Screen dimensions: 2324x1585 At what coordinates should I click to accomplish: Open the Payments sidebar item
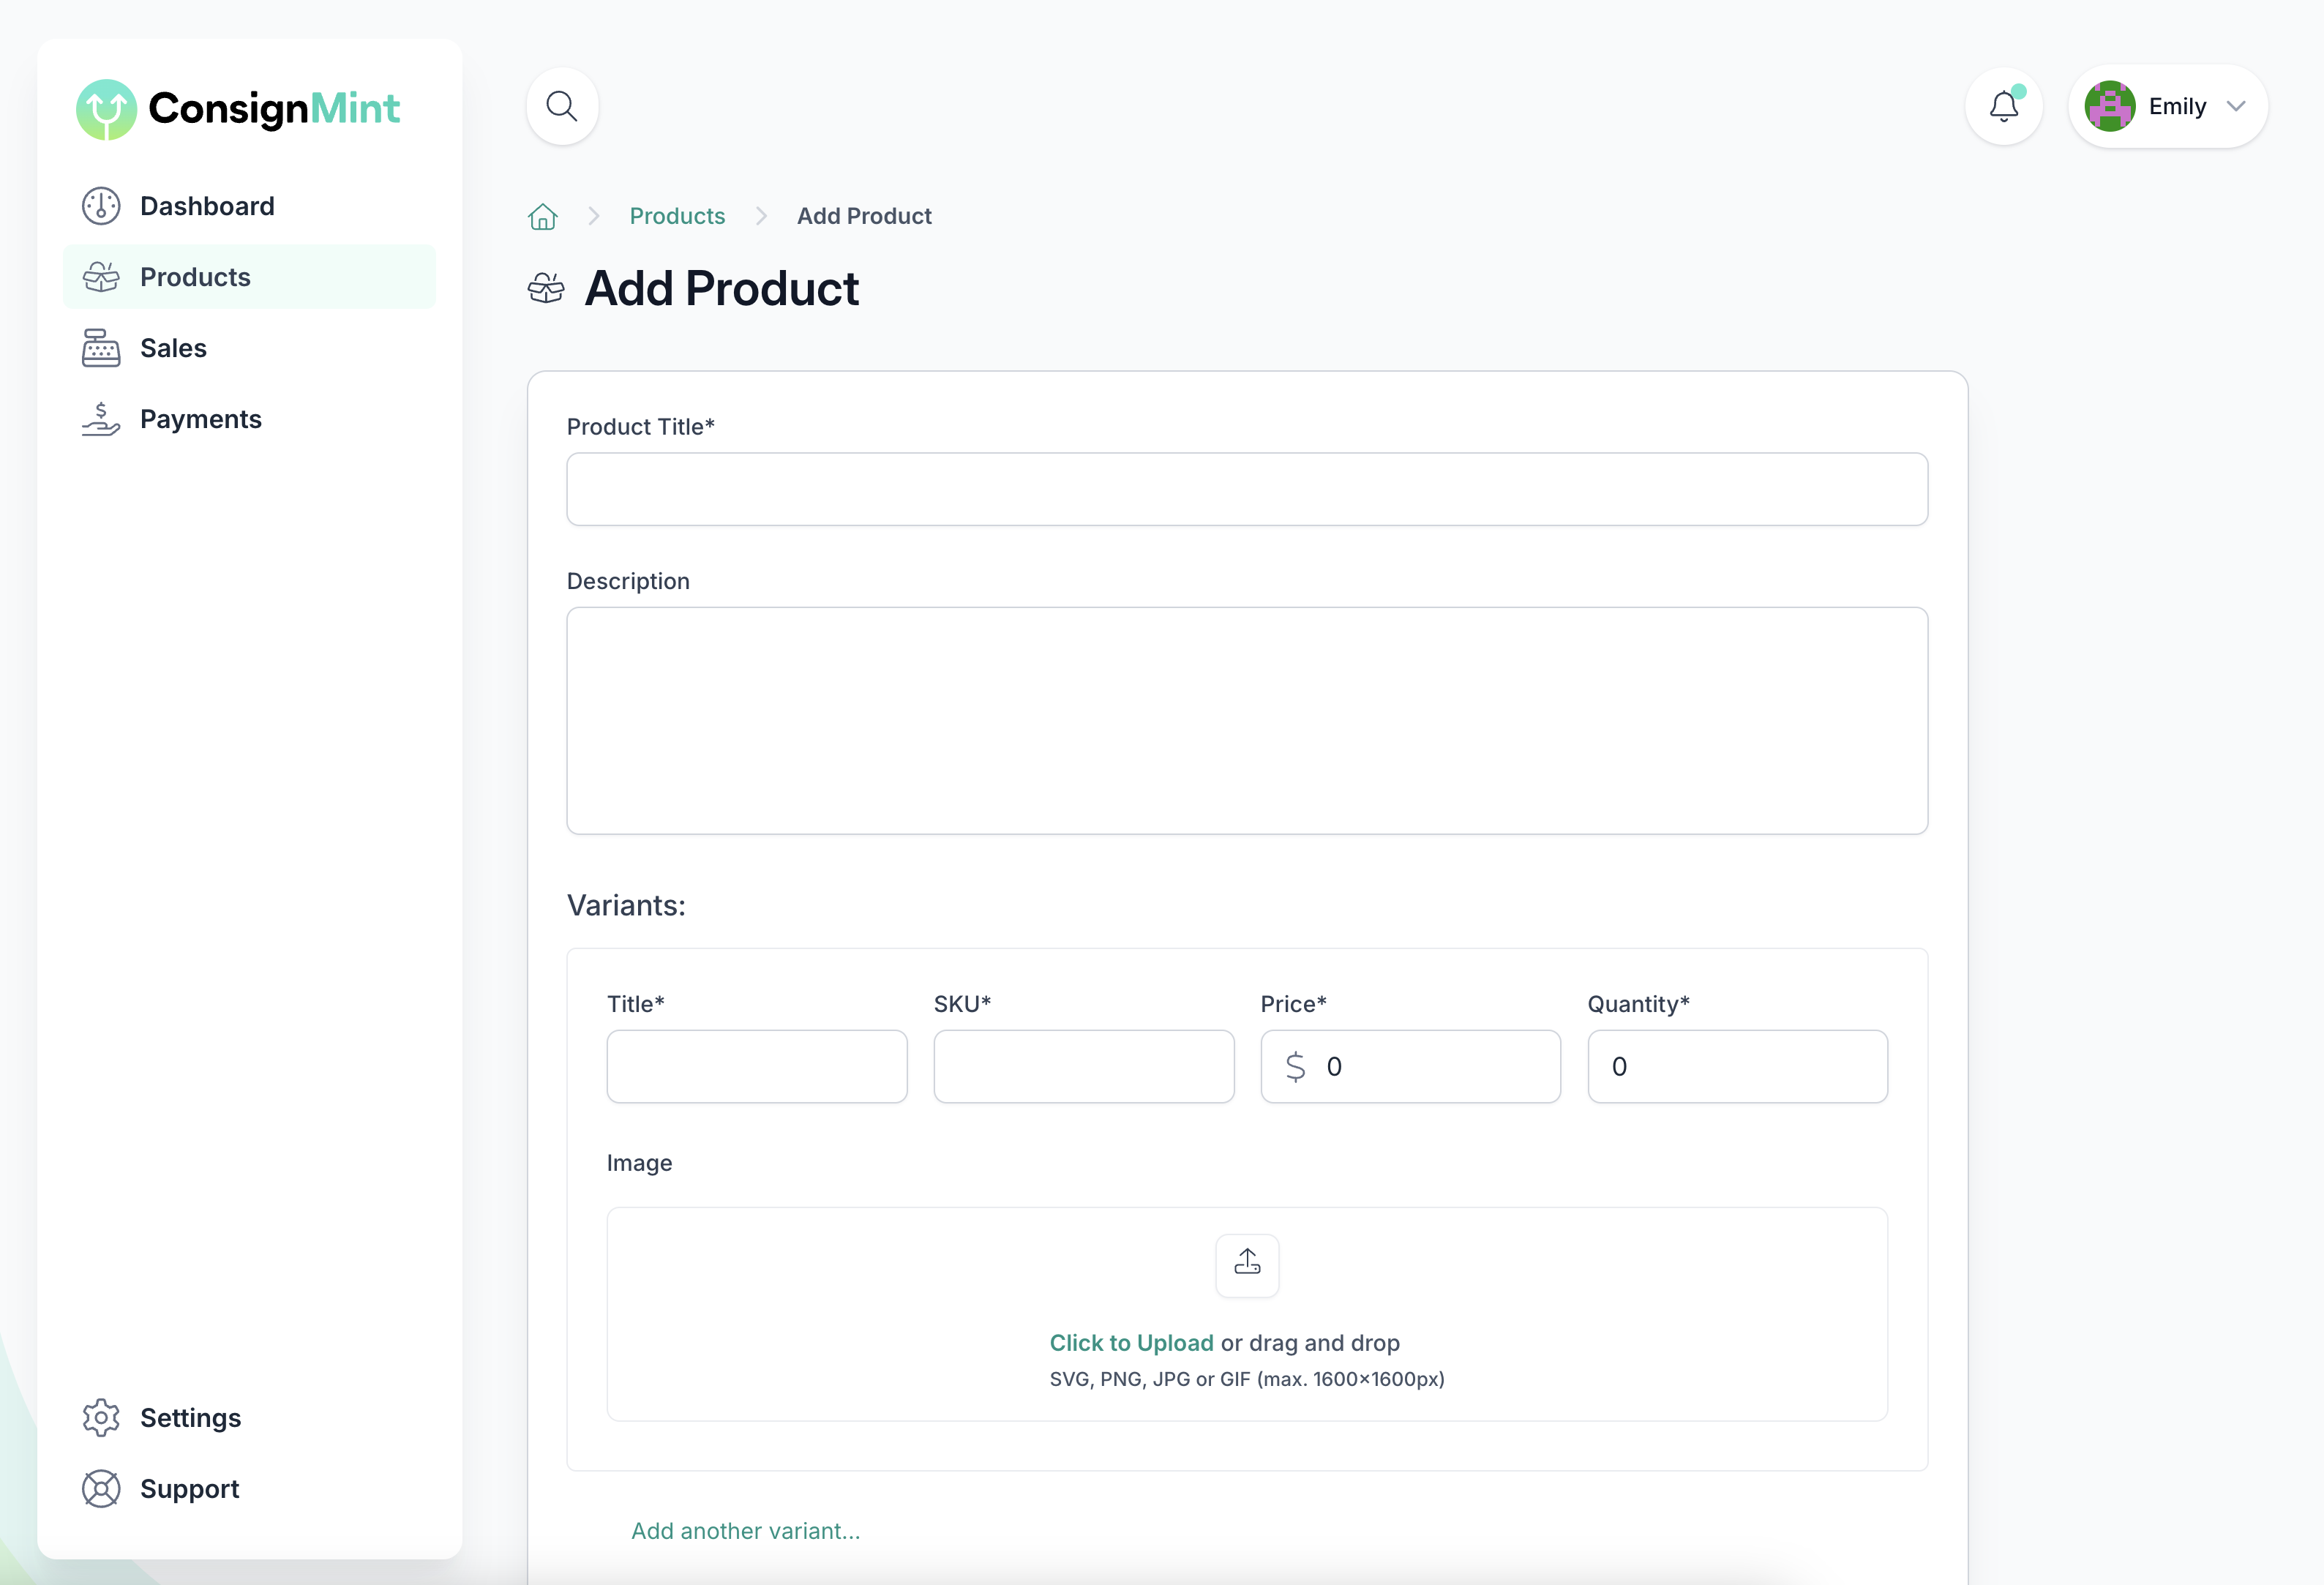pos(200,419)
